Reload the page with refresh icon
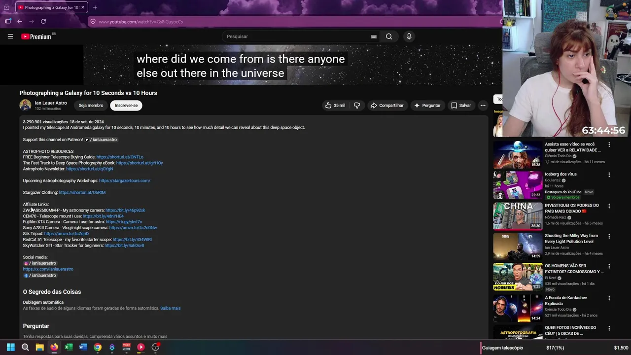The width and height of the screenshot is (631, 355). point(43,21)
